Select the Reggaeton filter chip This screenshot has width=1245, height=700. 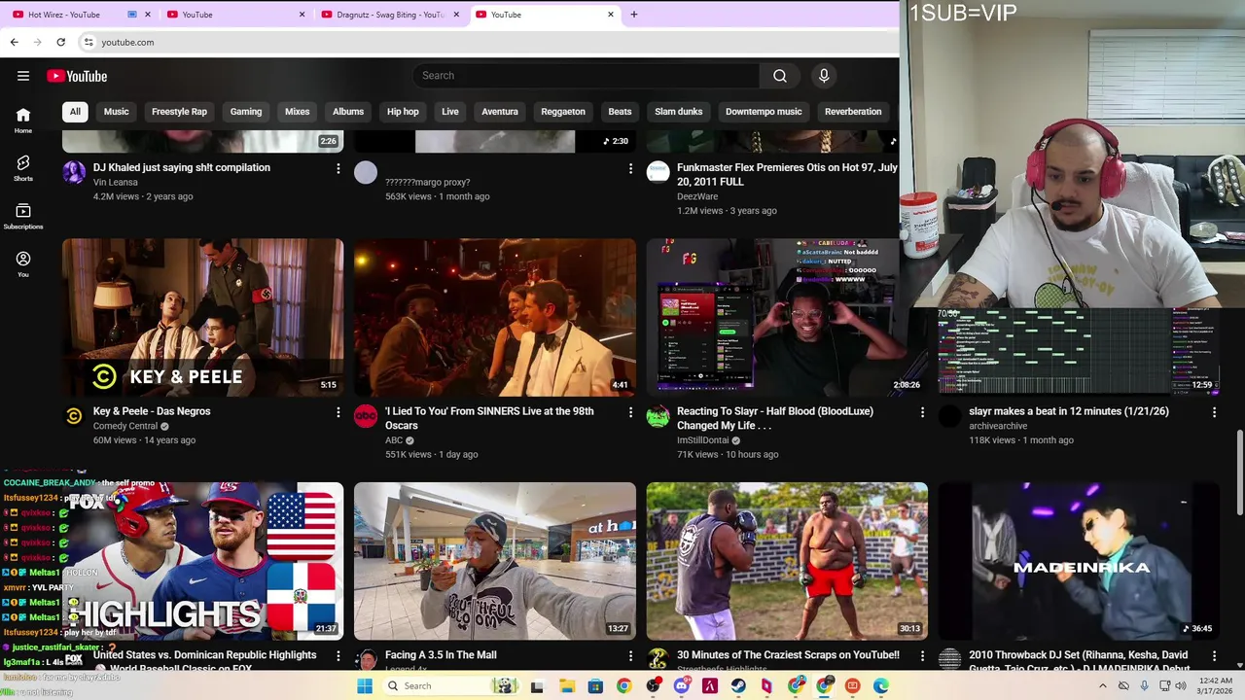point(563,112)
